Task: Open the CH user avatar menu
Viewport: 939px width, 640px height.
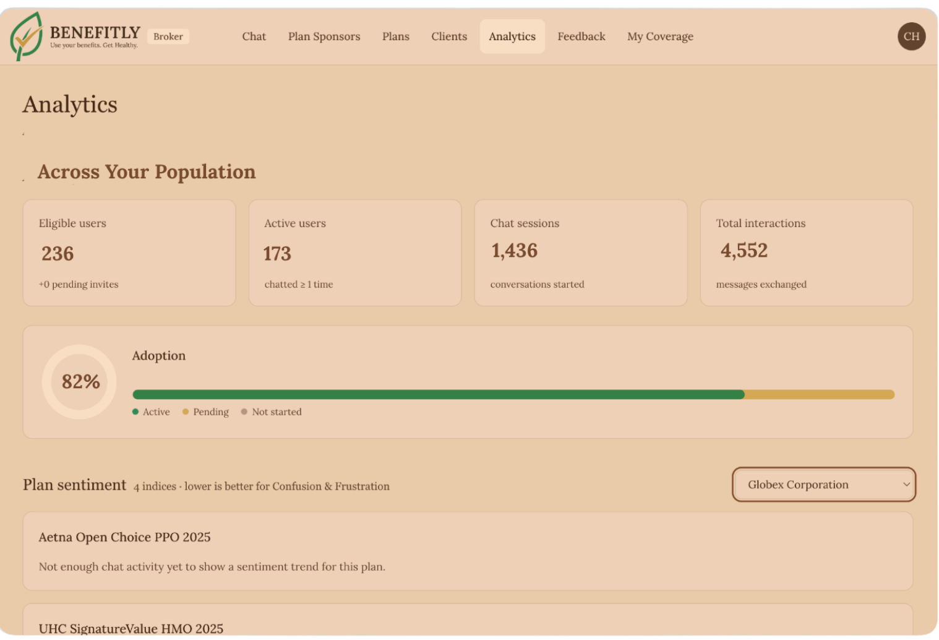Action: click(x=911, y=37)
